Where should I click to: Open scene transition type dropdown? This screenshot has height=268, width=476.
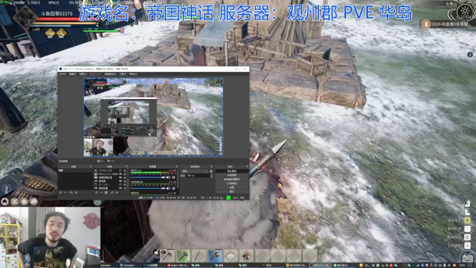(x=195, y=171)
